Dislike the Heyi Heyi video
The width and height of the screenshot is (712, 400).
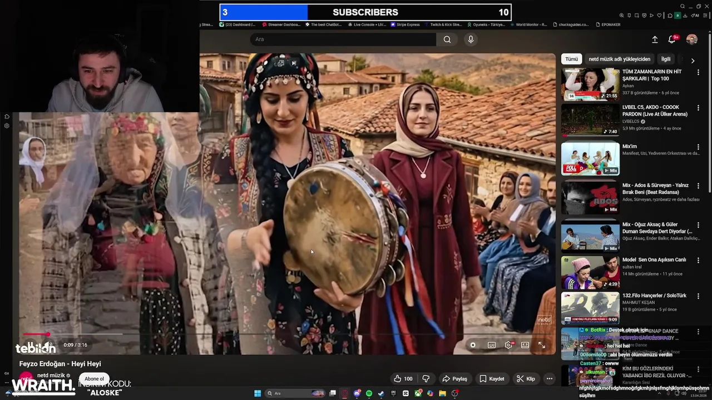(x=426, y=379)
